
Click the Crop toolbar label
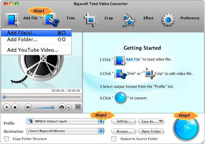pyautogui.click(x=109, y=18)
